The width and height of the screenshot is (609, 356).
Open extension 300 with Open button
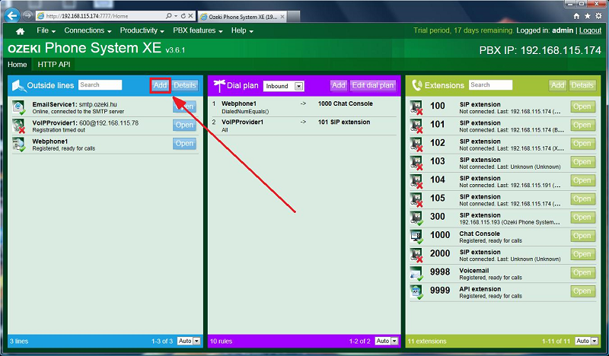(x=582, y=218)
